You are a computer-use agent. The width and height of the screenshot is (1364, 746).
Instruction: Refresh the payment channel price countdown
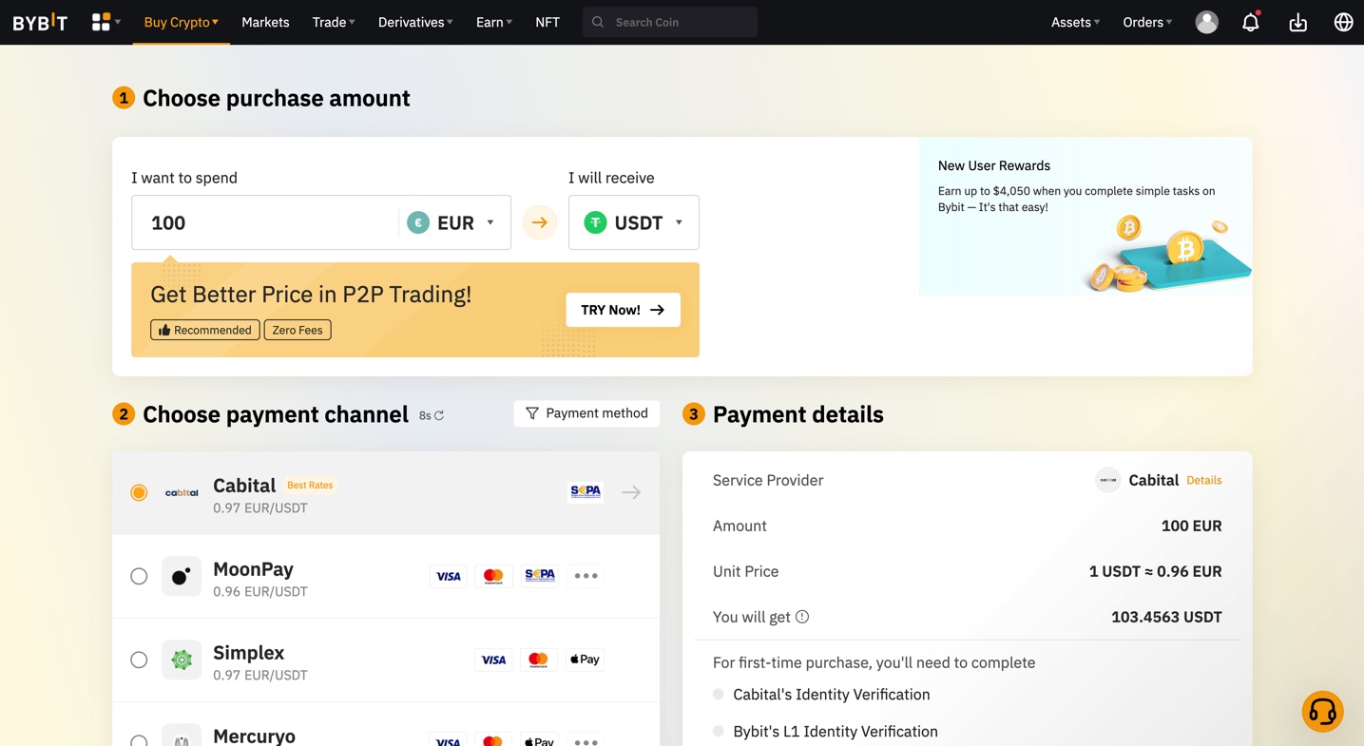pos(439,415)
